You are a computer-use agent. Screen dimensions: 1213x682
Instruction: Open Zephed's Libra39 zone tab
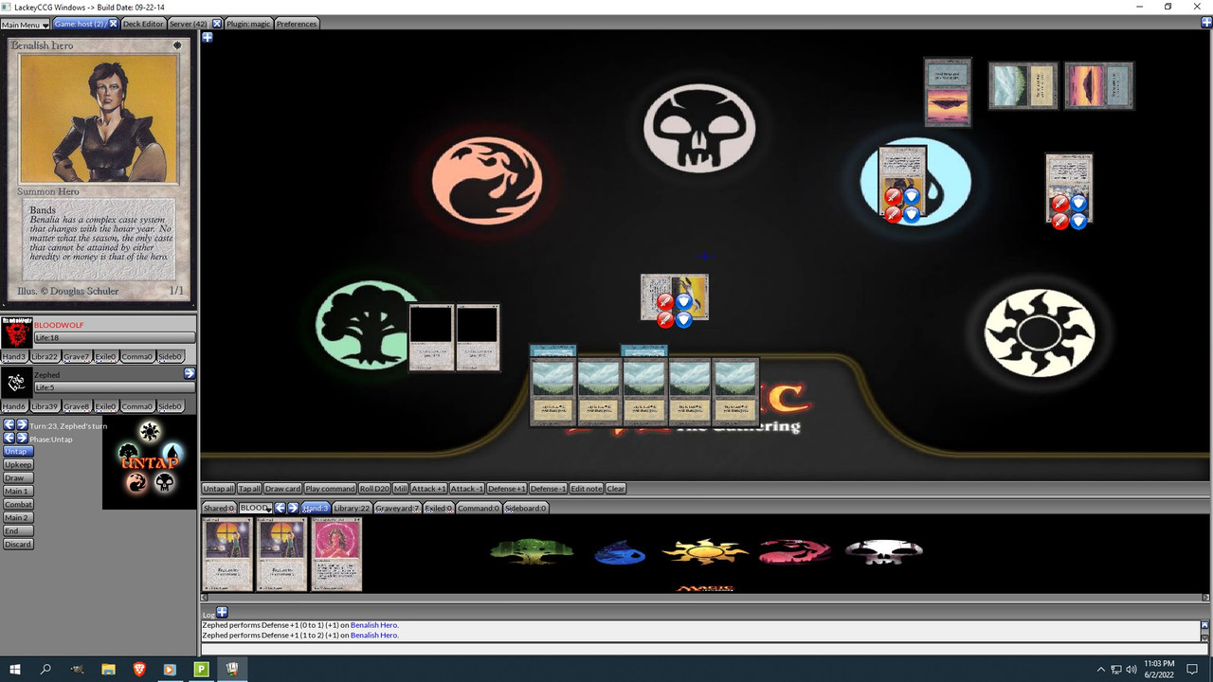(45, 406)
